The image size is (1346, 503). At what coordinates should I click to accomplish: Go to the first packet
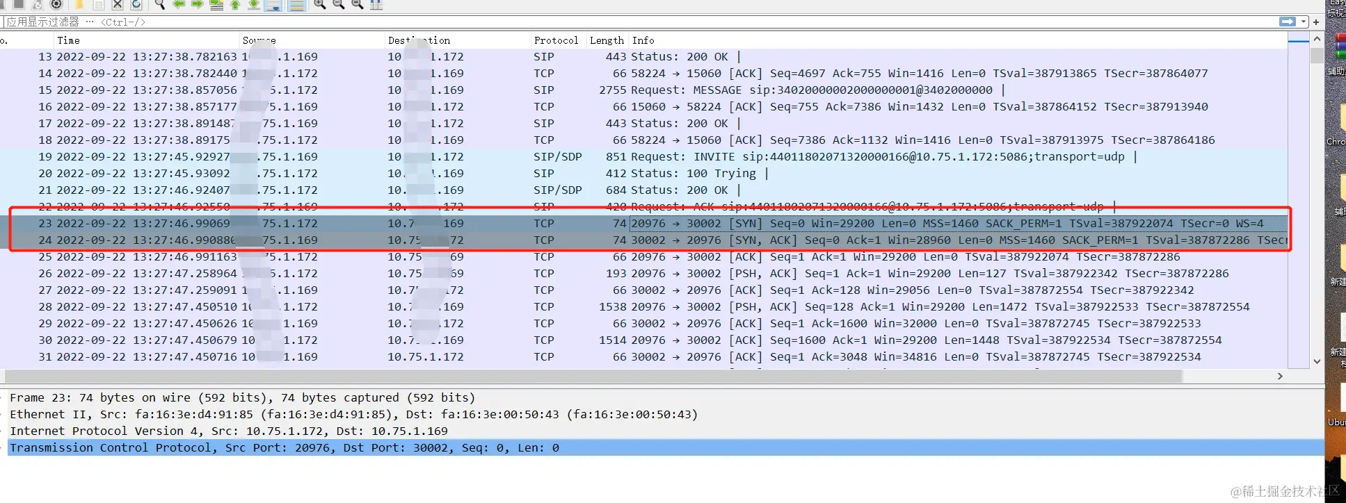[x=235, y=4]
